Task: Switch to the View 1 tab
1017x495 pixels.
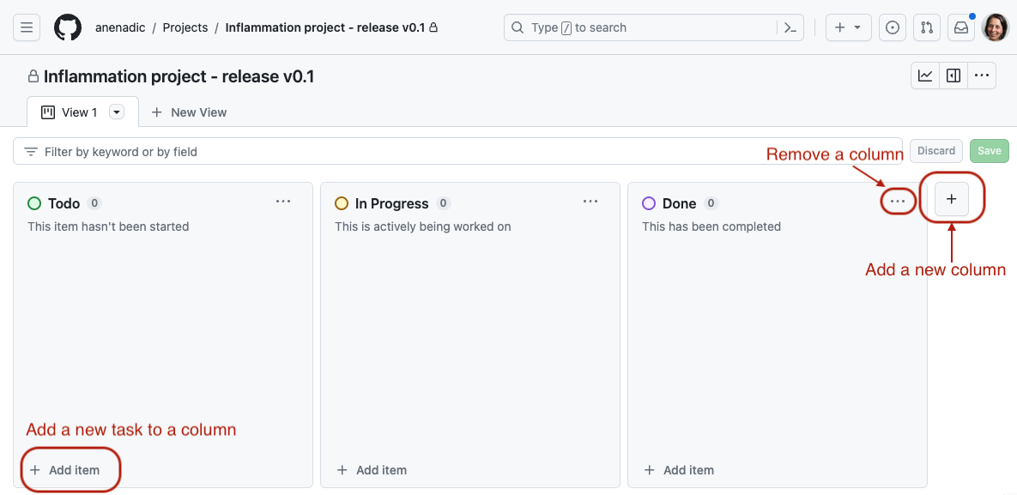Action: click(73, 112)
